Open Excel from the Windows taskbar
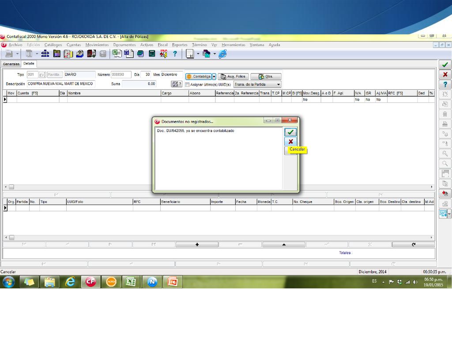Image resolution: width=452 pixels, height=339 pixels. pos(131,282)
